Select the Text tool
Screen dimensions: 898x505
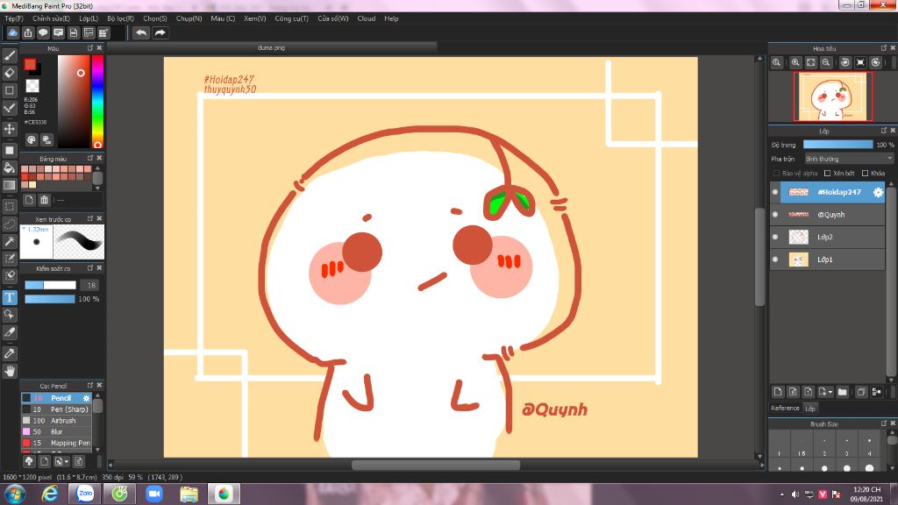click(10, 297)
